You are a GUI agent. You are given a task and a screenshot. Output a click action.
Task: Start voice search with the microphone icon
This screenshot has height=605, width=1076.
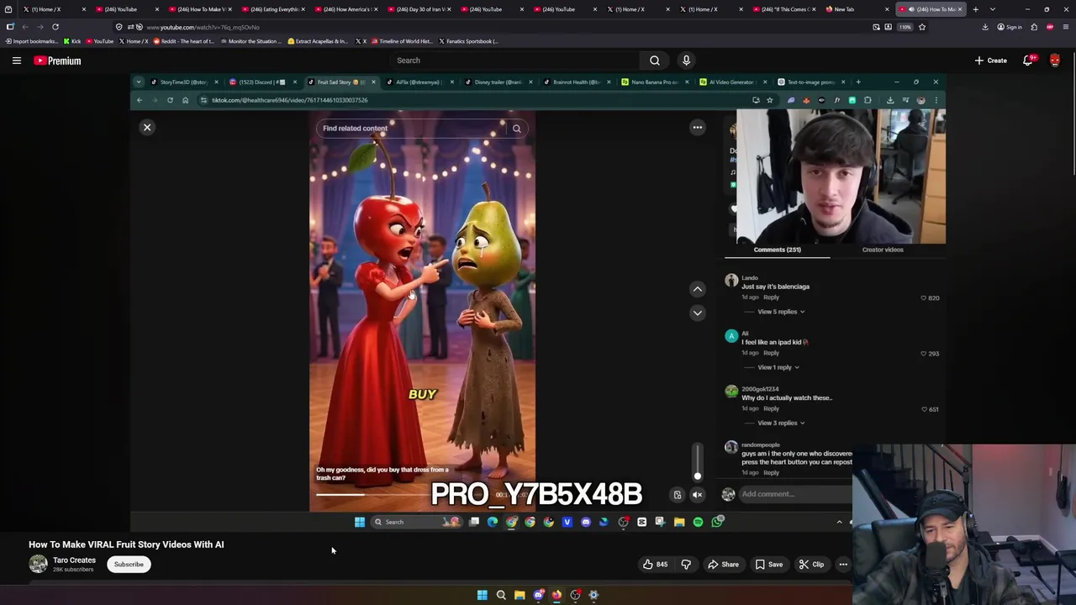point(686,60)
